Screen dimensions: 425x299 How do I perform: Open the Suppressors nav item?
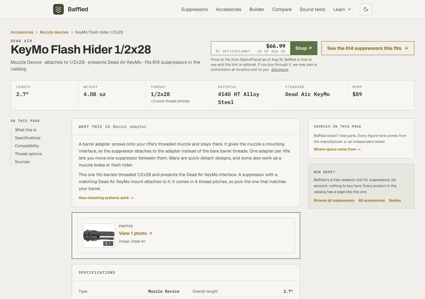(x=194, y=9)
